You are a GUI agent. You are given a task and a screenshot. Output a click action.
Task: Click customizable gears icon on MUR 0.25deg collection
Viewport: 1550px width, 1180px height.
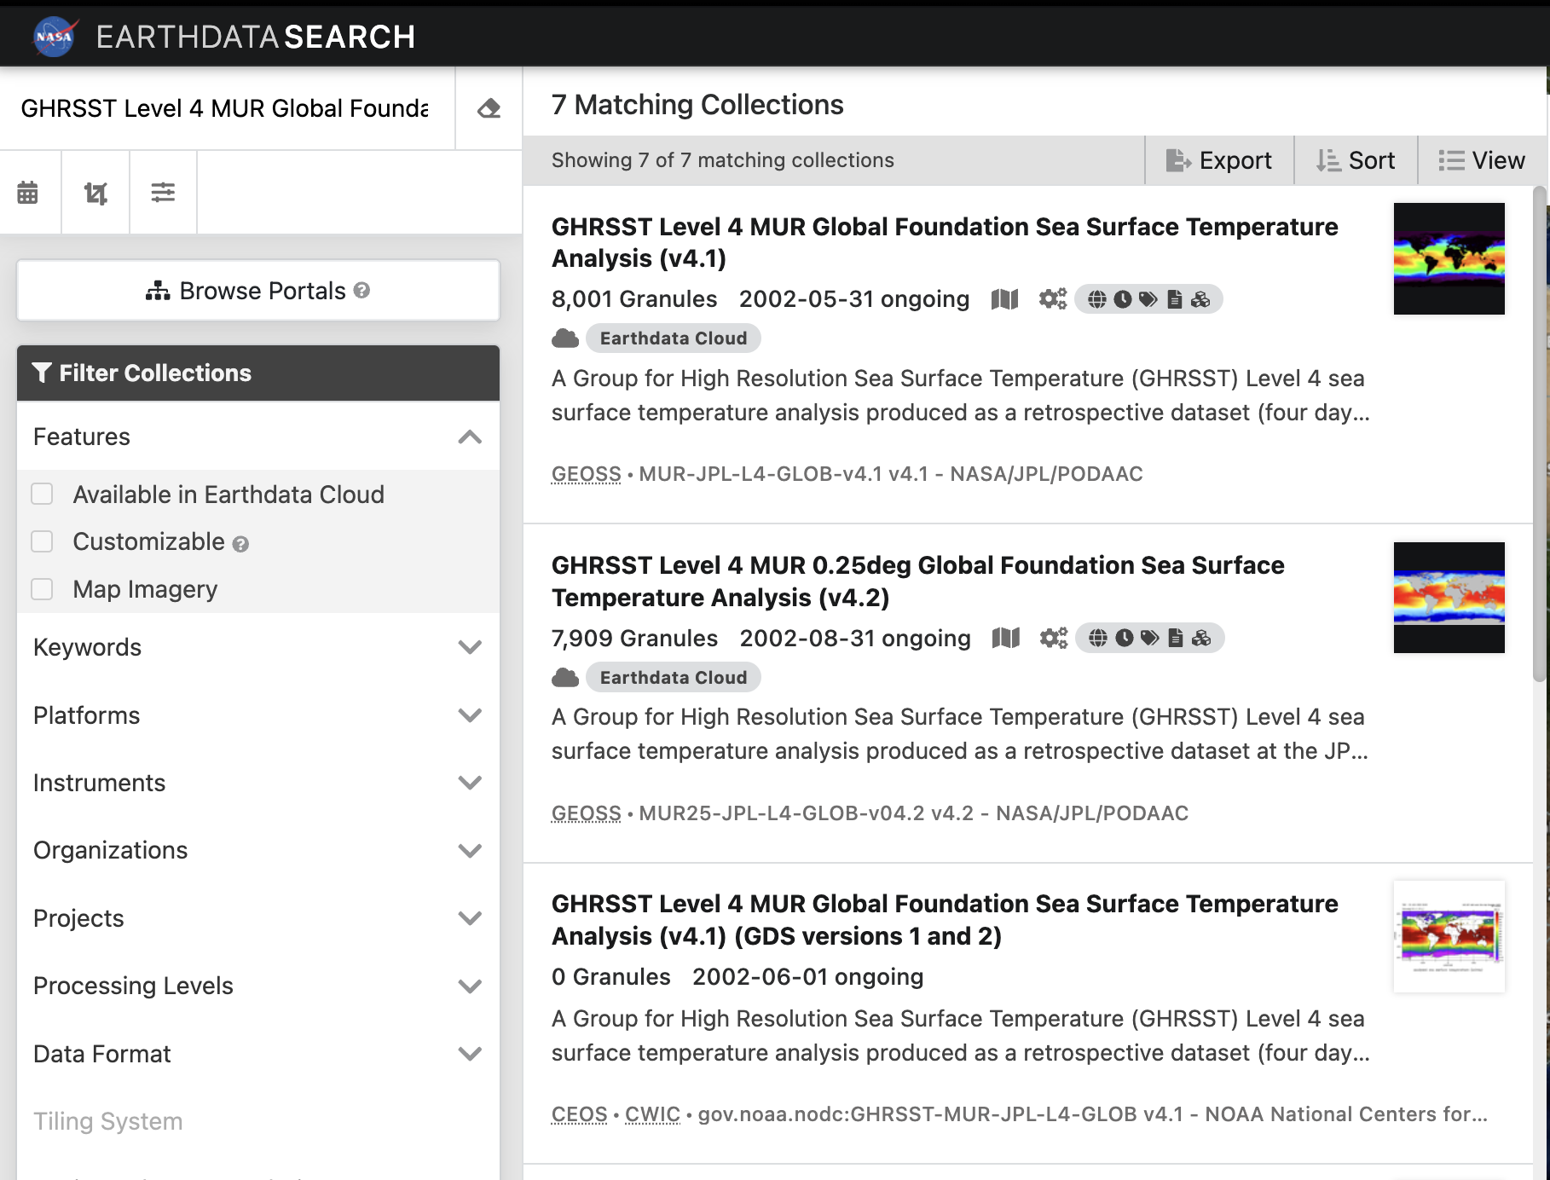pyautogui.click(x=1053, y=638)
